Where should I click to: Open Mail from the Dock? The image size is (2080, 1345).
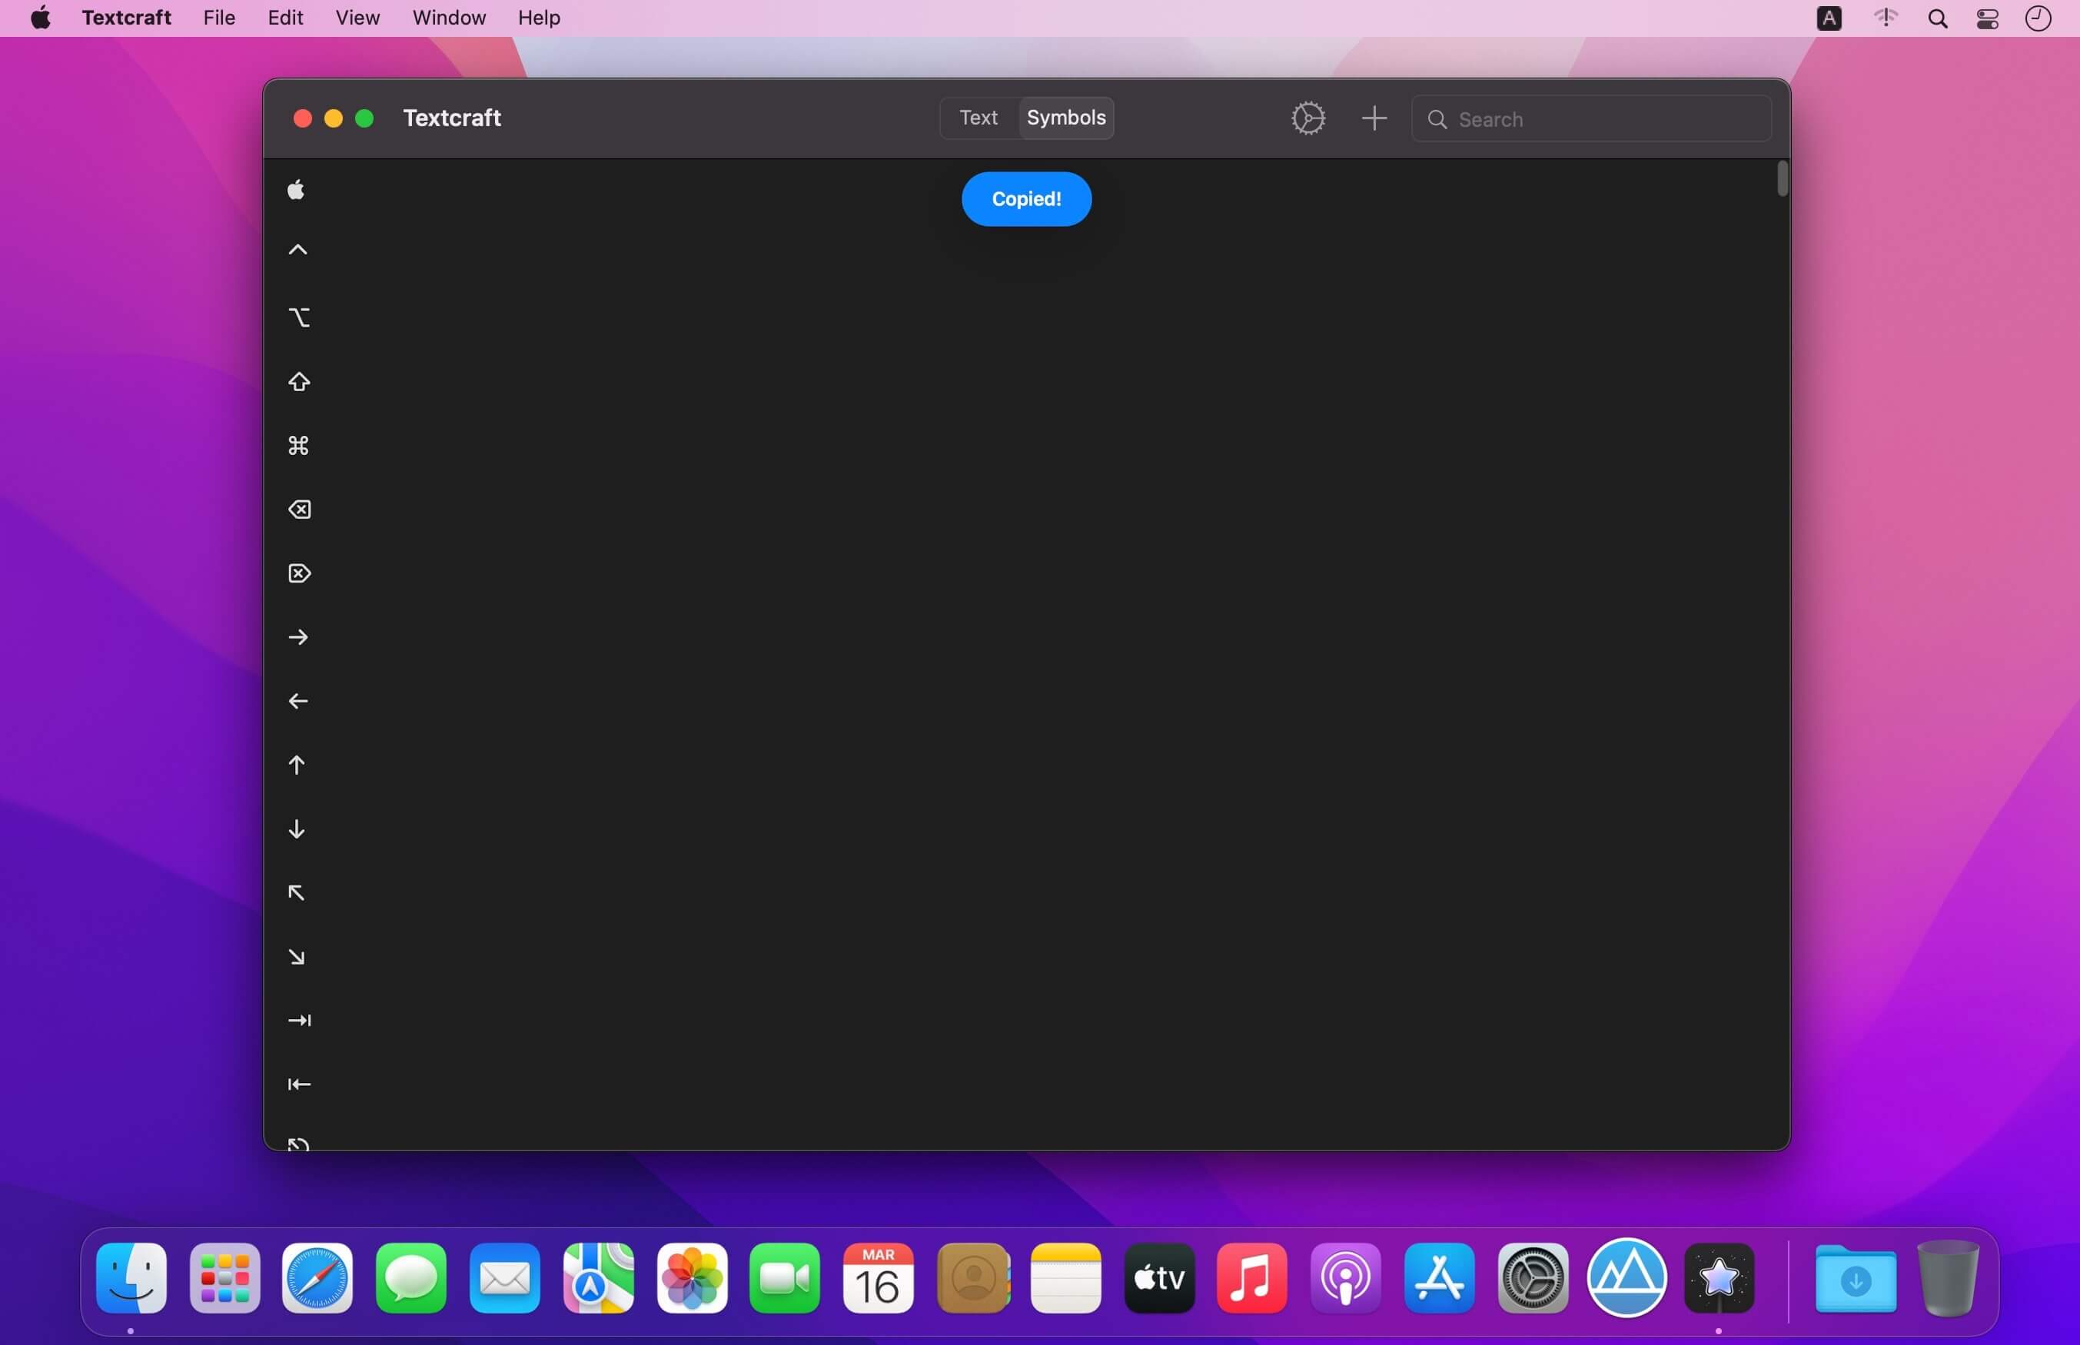pyautogui.click(x=505, y=1279)
